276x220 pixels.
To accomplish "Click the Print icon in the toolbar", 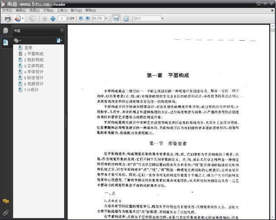I will [x=7, y=19].
